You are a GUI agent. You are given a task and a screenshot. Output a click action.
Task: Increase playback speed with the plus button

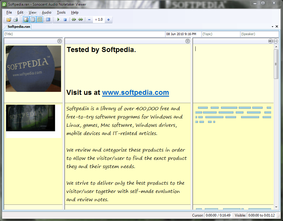pyautogui.click(x=108, y=19)
